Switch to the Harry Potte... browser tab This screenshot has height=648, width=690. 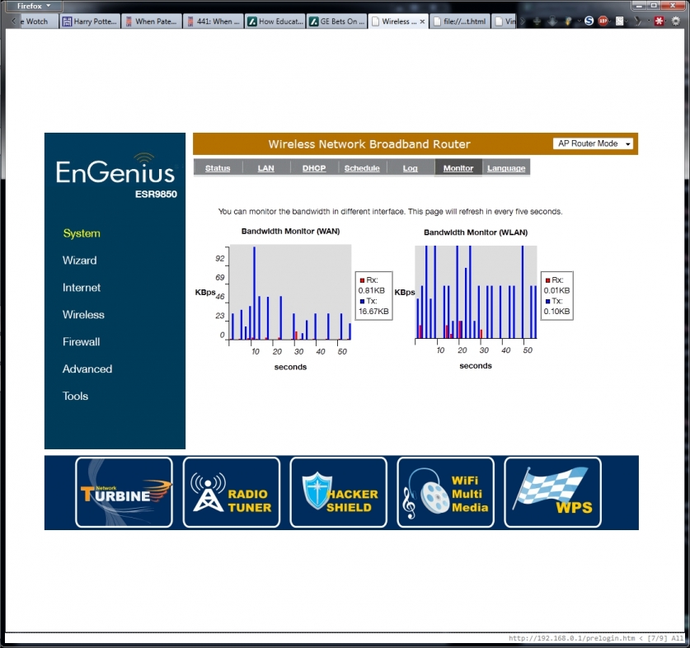tap(90, 21)
